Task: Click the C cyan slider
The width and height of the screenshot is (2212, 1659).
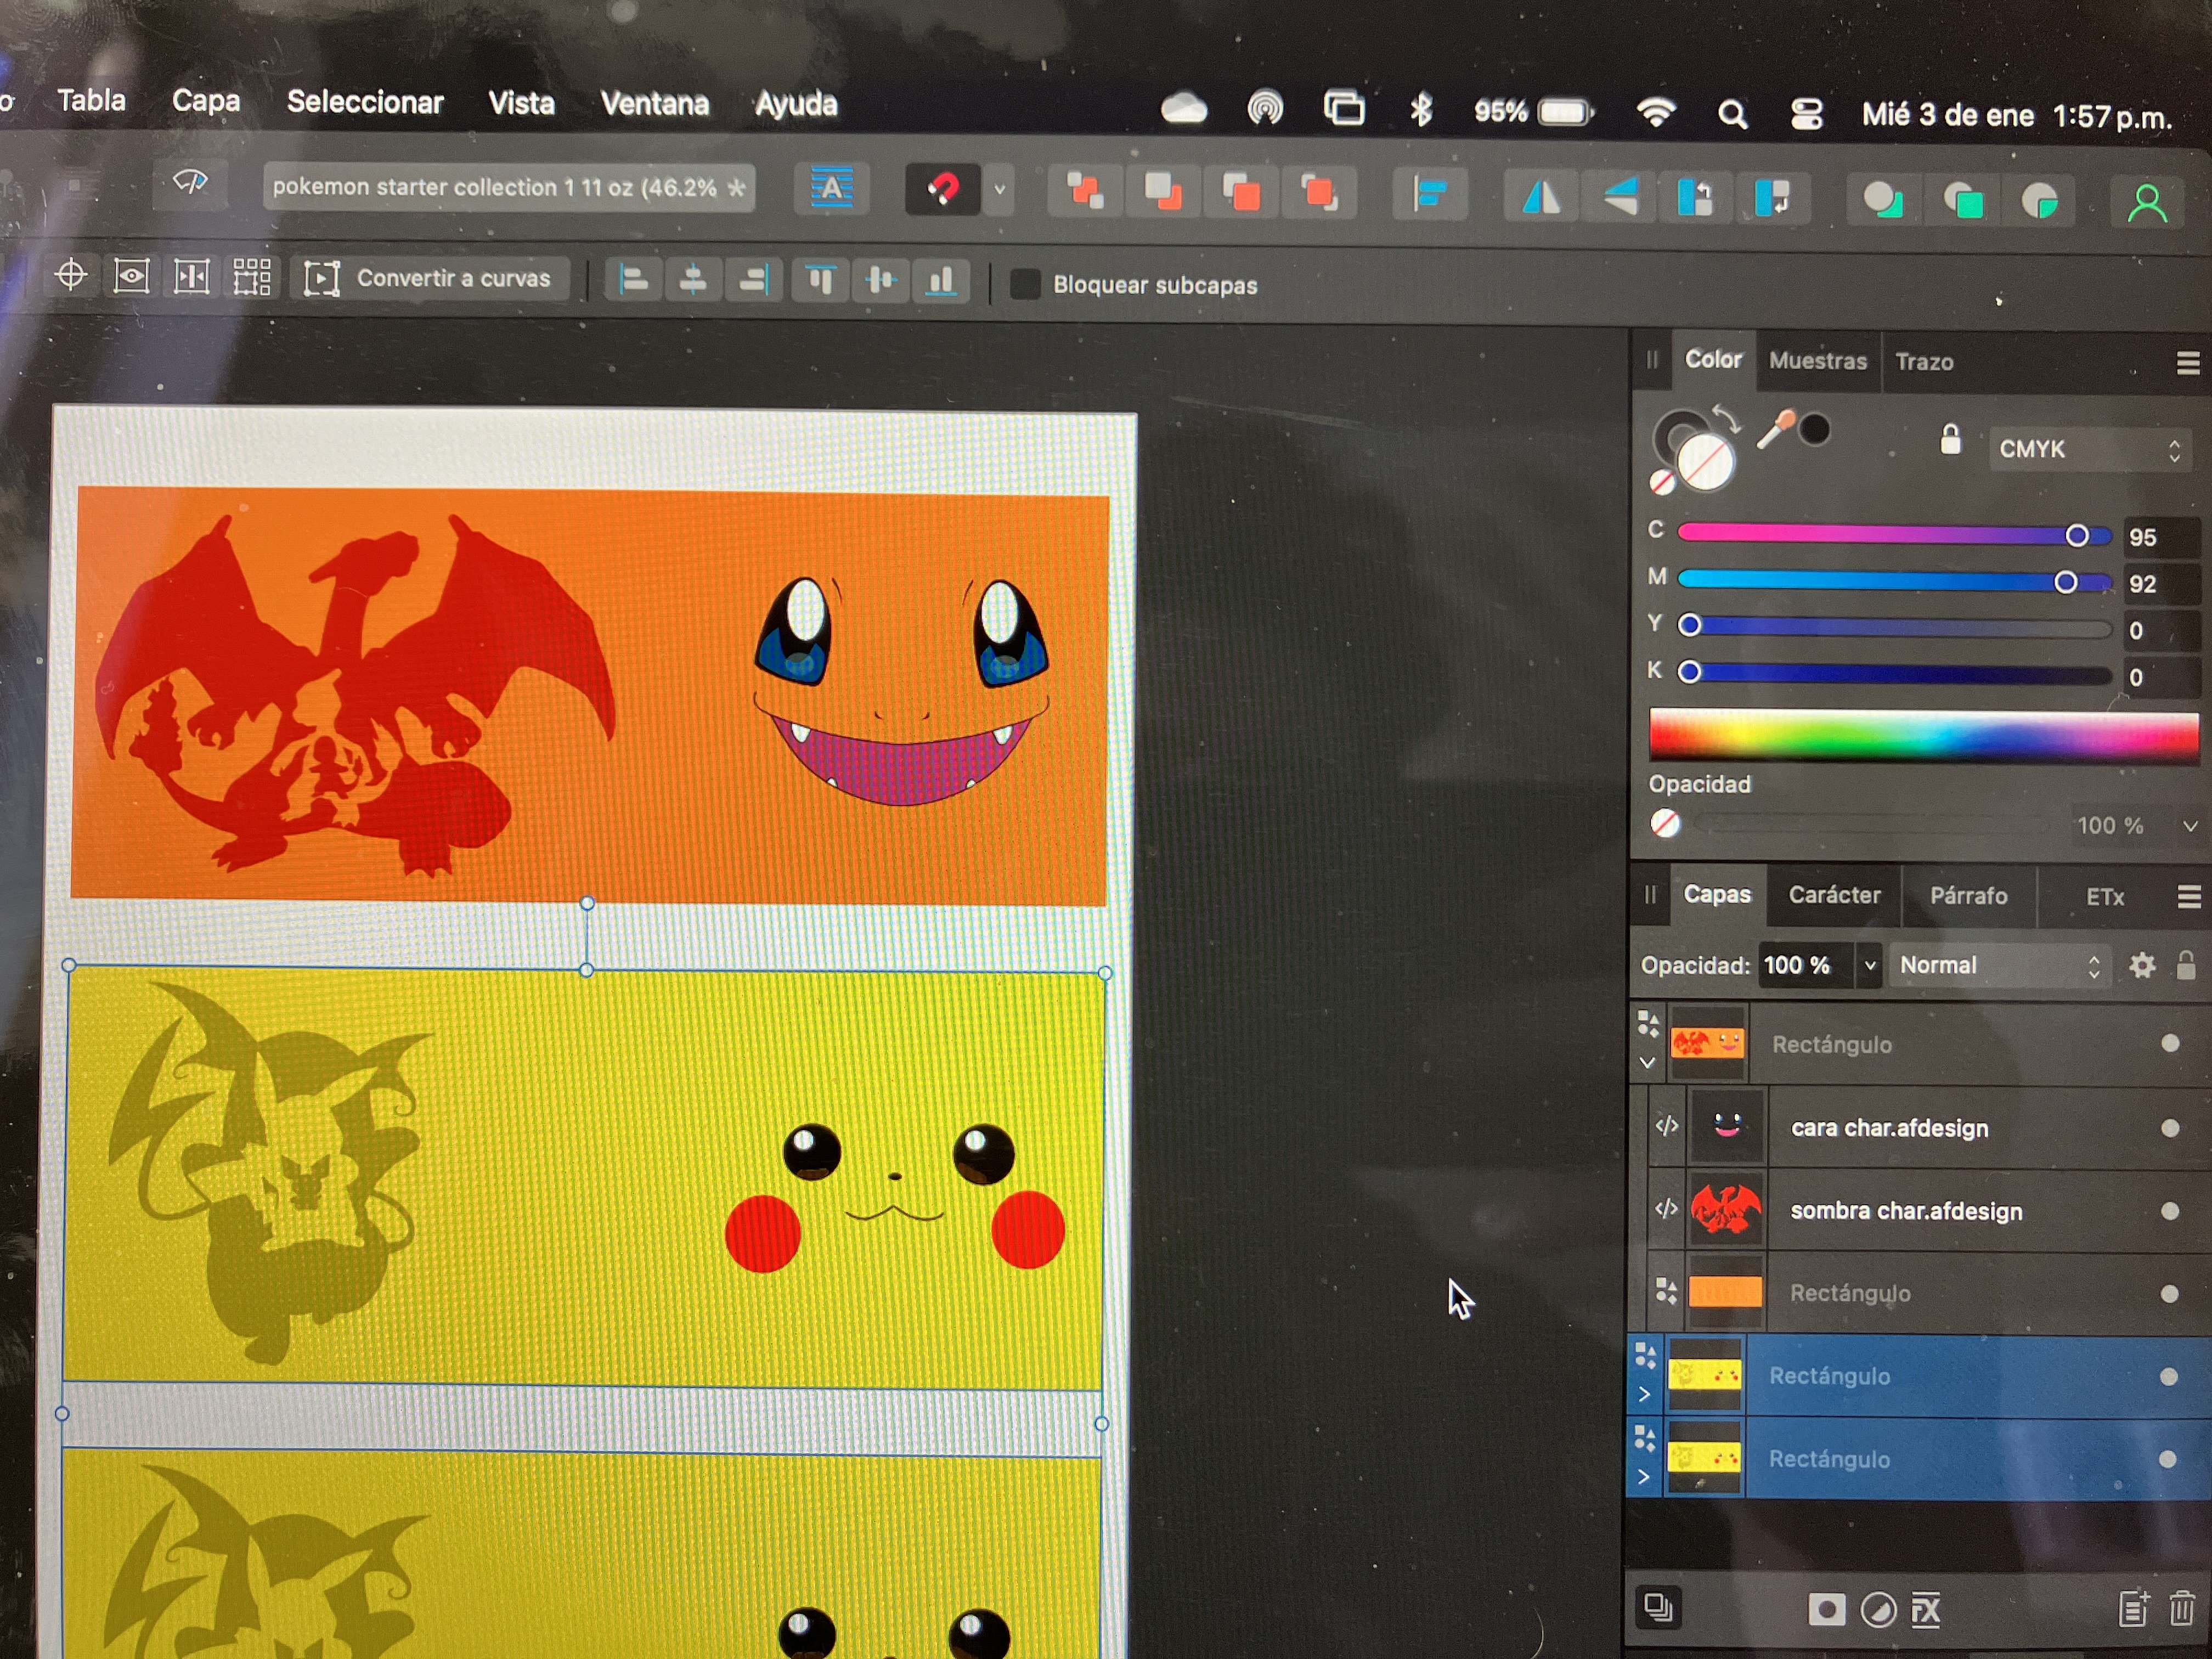Action: [1894, 535]
